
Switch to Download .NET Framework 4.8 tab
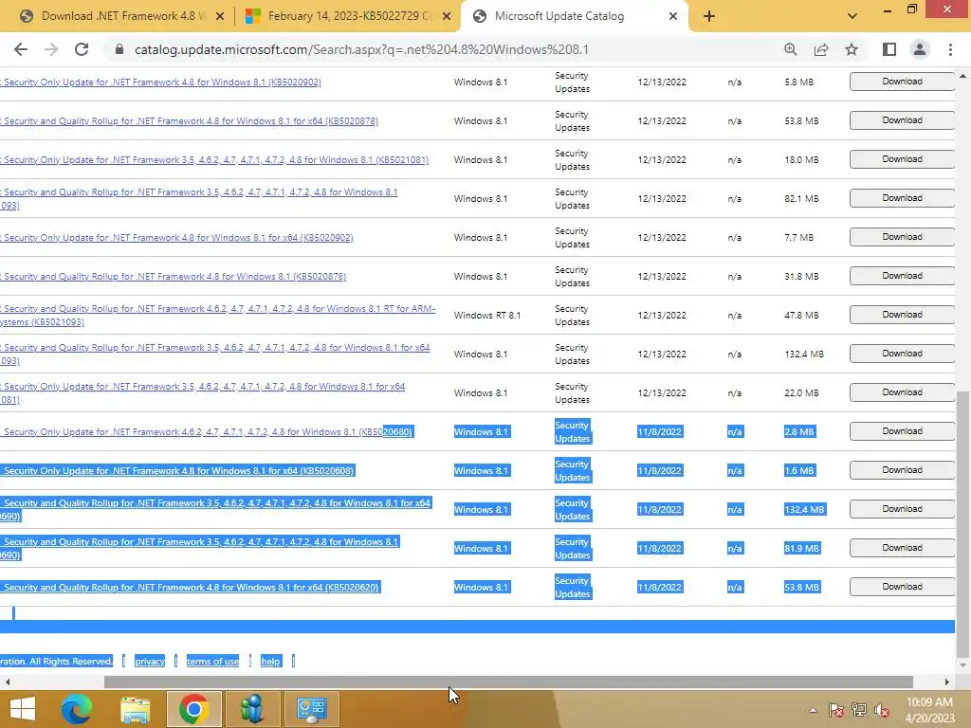pos(121,16)
